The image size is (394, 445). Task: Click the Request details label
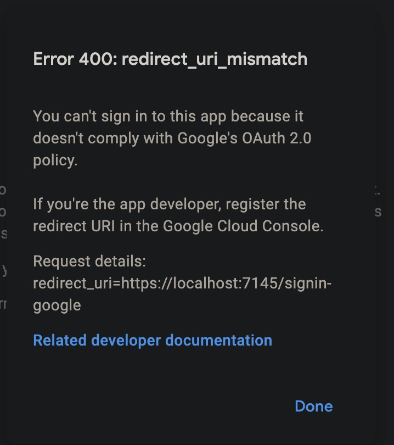(x=89, y=261)
